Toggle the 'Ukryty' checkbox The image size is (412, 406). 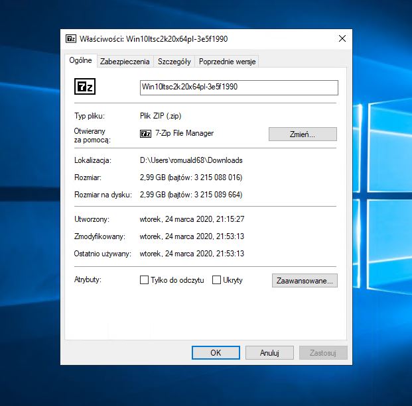(x=216, y=280)
